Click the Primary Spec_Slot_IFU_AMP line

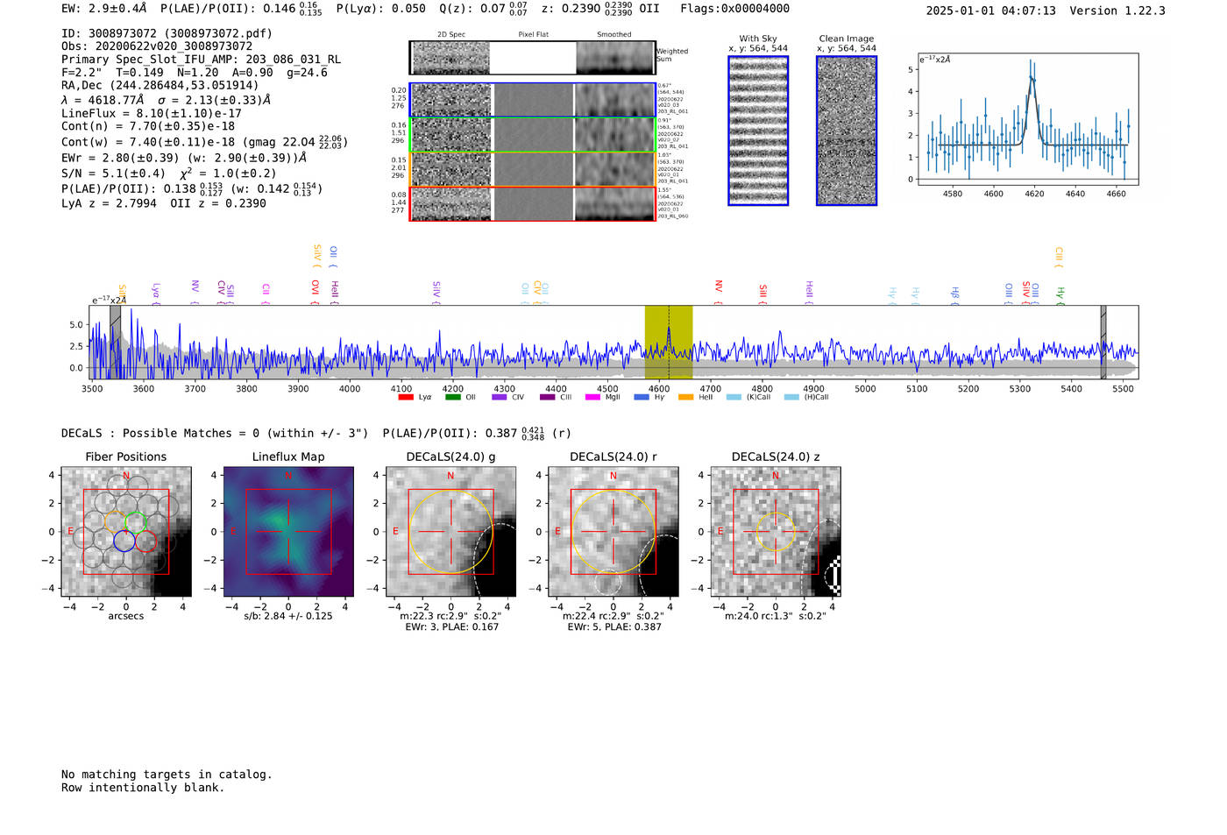201,60
